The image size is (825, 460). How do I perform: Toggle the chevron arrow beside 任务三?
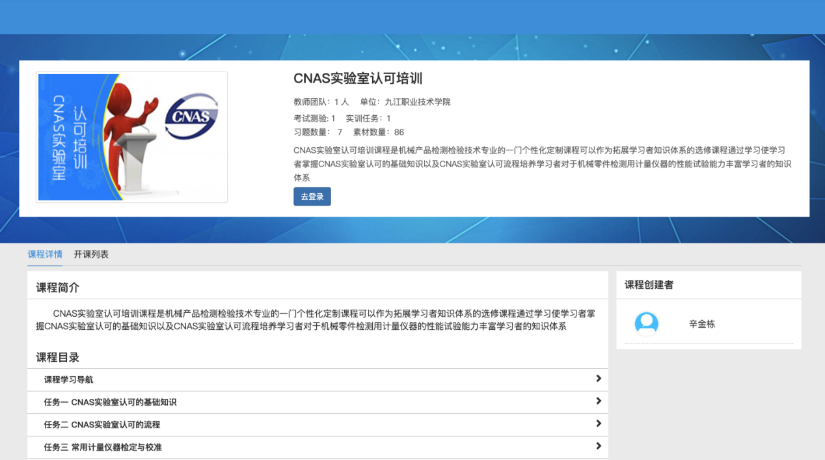click(598, 446)
